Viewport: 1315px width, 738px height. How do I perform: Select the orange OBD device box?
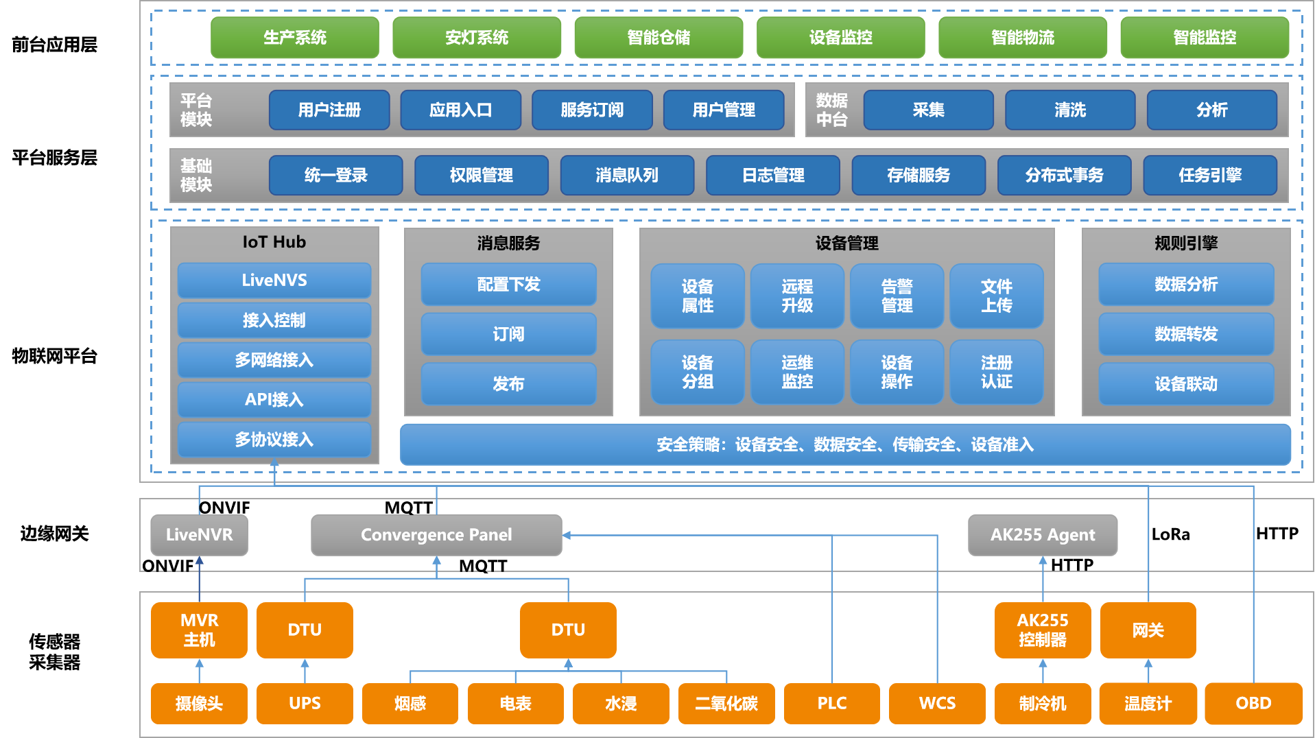click(x=1253, y=704)
